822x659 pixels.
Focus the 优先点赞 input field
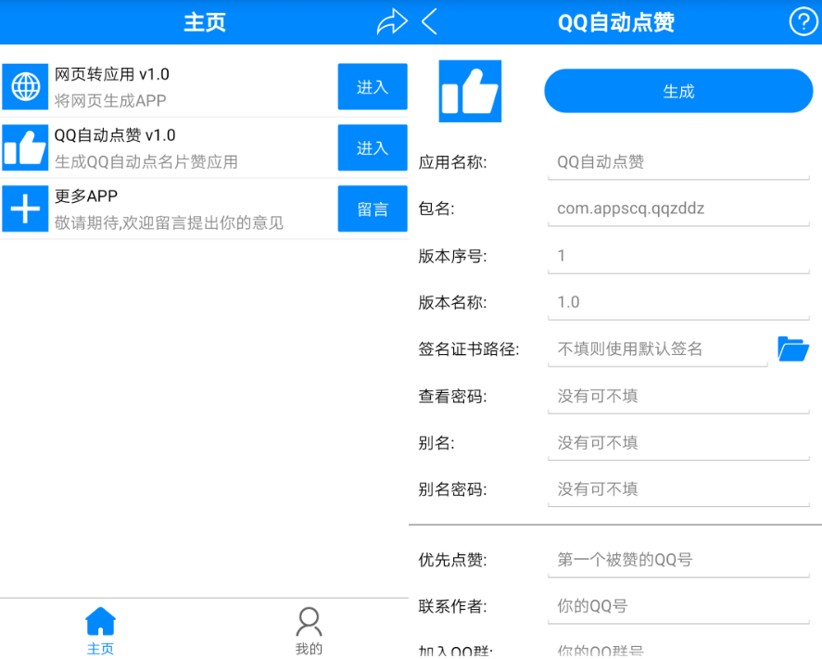[x=678, y=561]
